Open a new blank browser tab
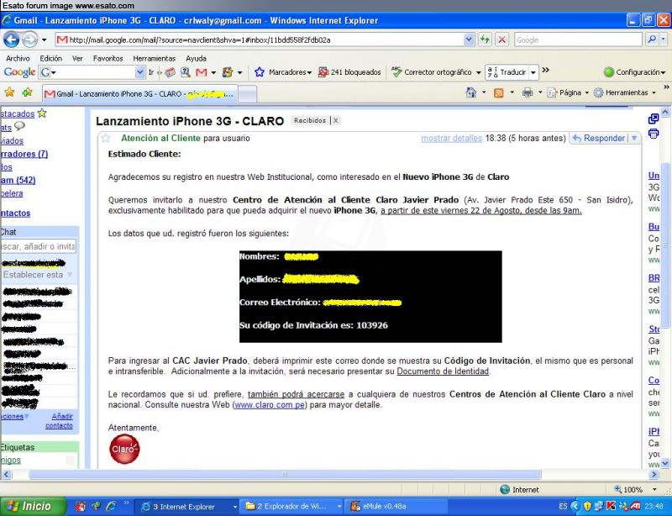The image size is (672, 516). click(247, 94)
